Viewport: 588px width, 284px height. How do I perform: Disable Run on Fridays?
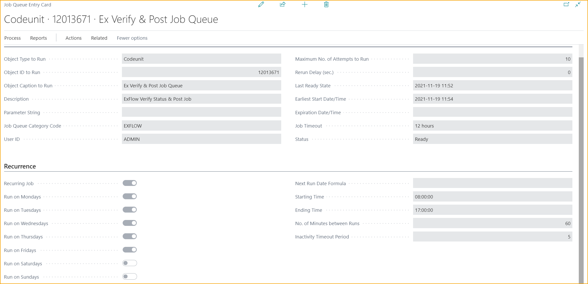[130, 250]
